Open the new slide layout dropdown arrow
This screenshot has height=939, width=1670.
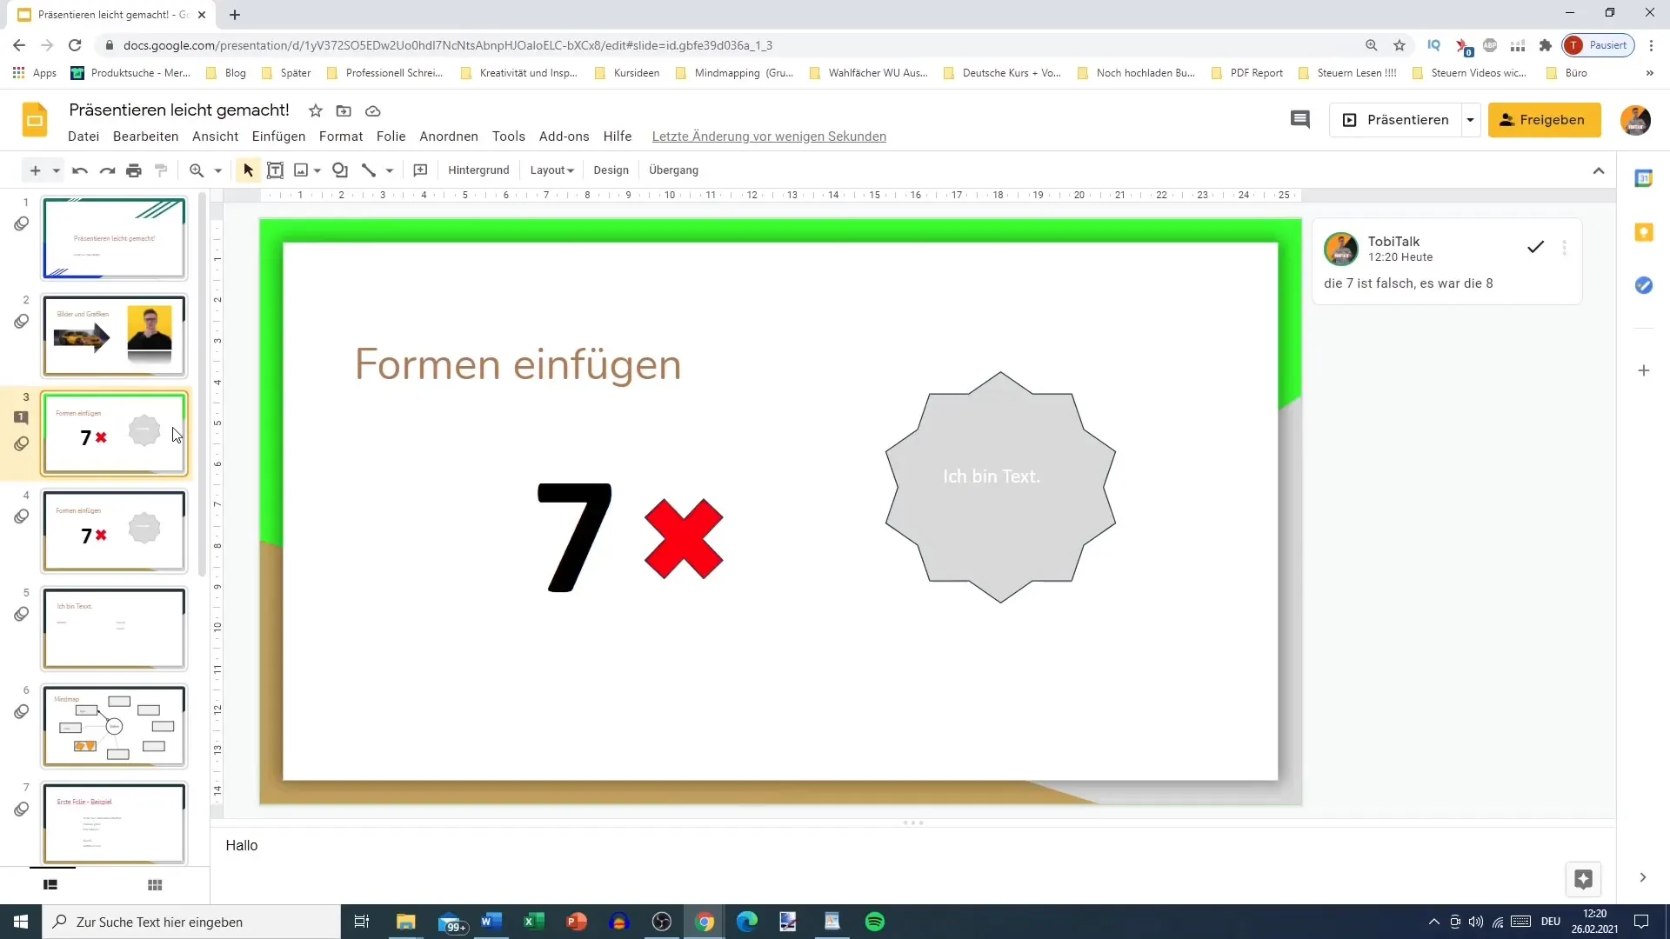[56, 170]
